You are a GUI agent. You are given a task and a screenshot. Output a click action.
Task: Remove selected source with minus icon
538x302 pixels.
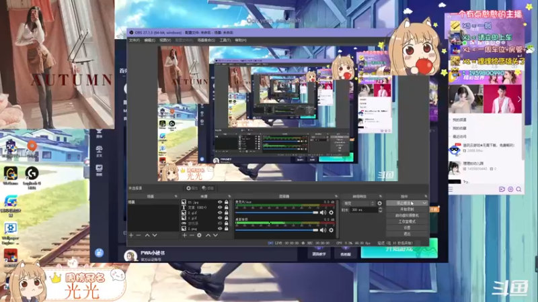click(x=192, y=236)
